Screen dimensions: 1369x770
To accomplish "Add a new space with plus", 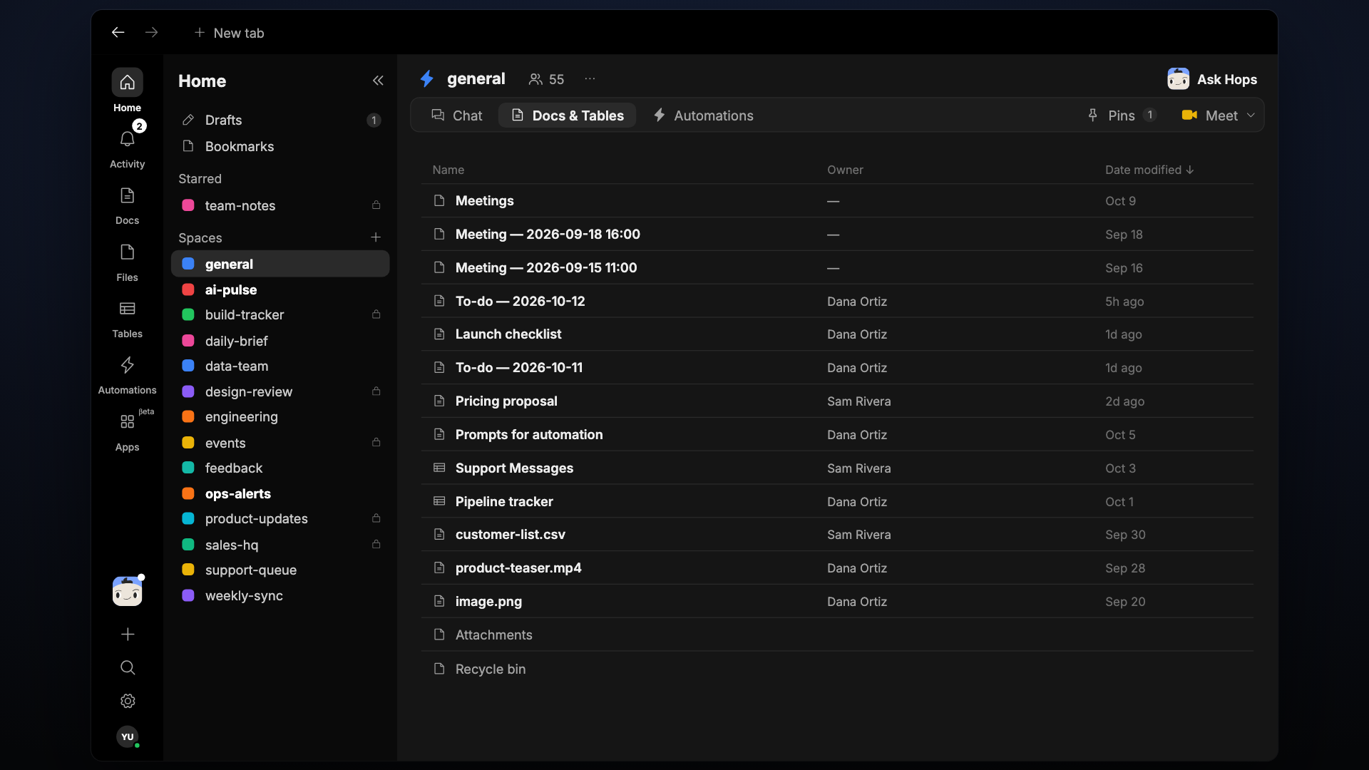I will pos(376,237).
